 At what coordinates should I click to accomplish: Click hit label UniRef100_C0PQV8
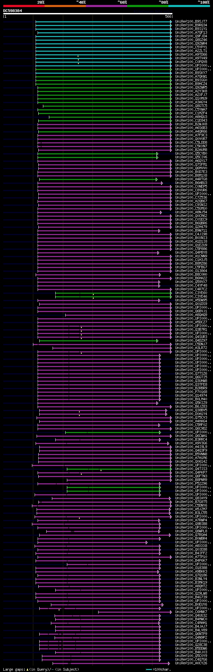(191, 62)
